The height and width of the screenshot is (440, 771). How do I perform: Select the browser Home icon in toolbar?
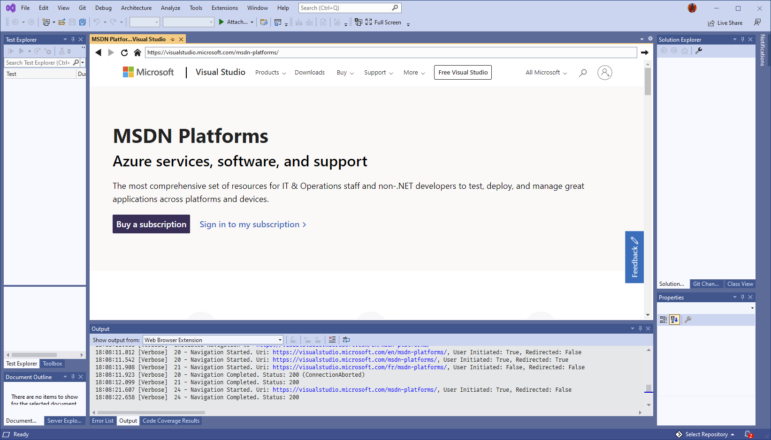click(137, 52)
